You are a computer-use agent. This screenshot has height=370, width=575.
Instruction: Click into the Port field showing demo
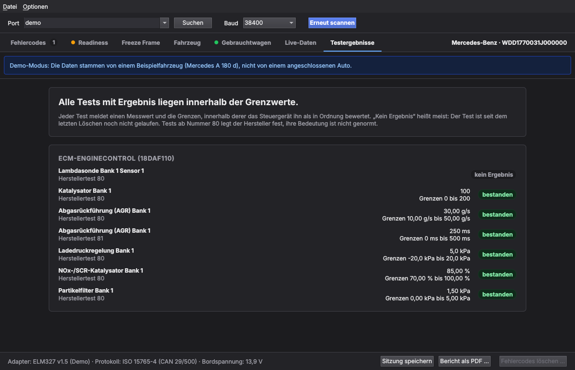point(92,23)
